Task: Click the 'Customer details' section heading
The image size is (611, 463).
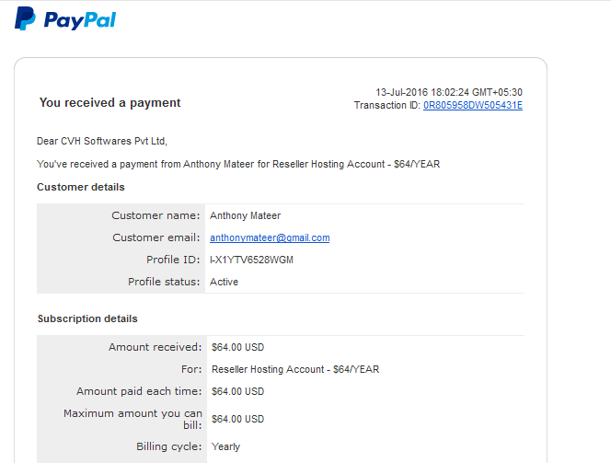Action: click(x=81, y=187)
